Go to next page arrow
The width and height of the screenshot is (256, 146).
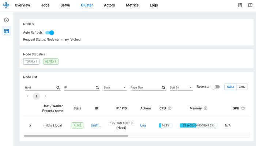tap(45, 96)
